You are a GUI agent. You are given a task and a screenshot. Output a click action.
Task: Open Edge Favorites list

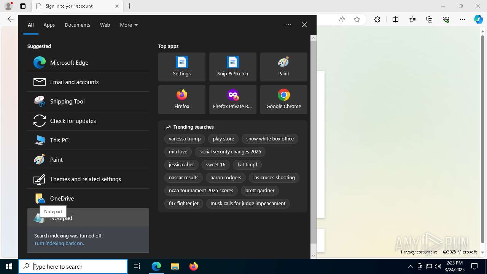412,19
